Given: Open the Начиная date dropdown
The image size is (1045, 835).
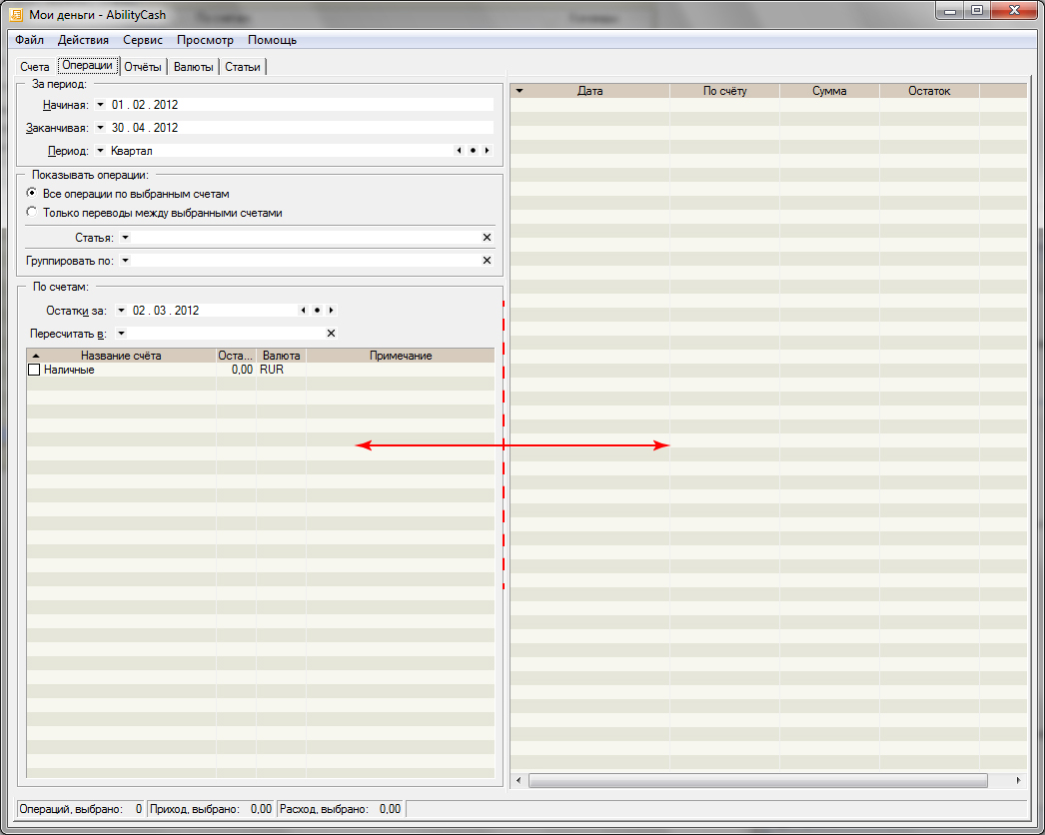Looking at the screenshot, I should point(100,105).
